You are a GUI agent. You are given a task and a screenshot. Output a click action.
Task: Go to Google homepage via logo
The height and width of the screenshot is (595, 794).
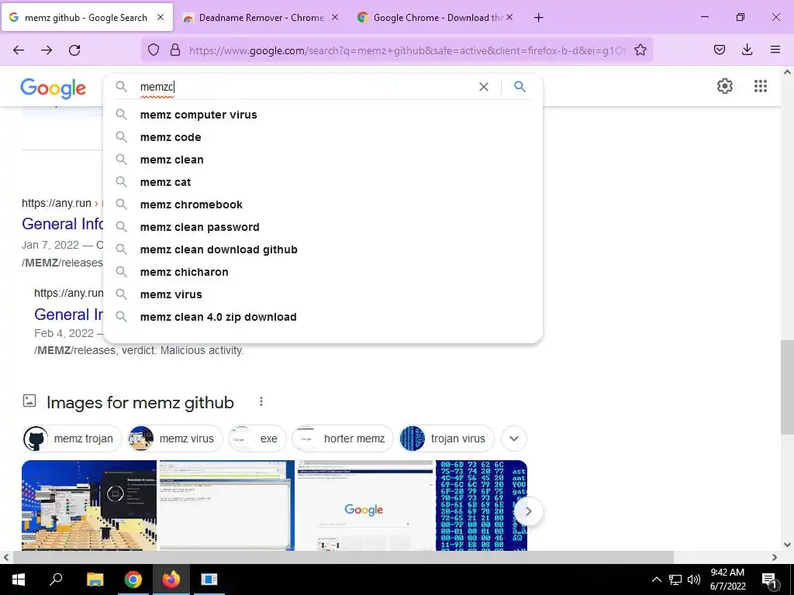pyautogui.click(x=54, y=88)
